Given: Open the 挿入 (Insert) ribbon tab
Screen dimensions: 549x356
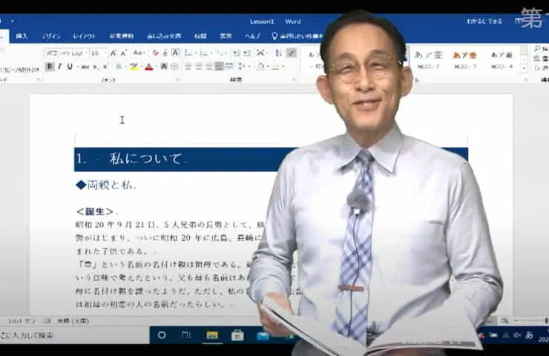Looking at the screenshot, I should (22, 36).
